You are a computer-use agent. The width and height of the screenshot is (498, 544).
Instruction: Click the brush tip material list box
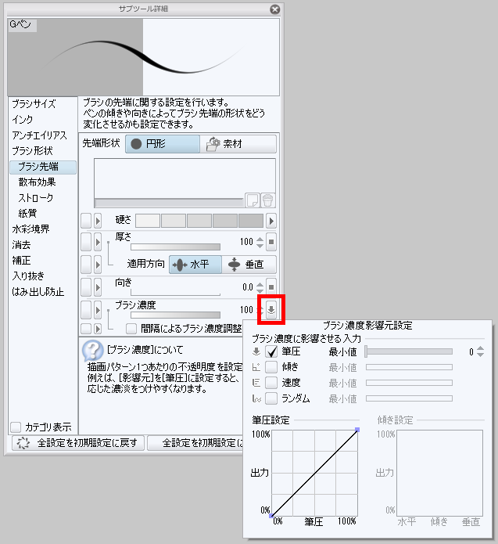[185, 183]
